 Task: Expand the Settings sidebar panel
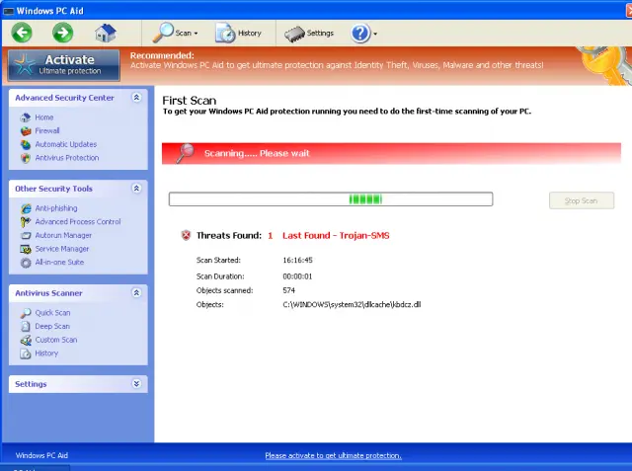click(136, 383)
